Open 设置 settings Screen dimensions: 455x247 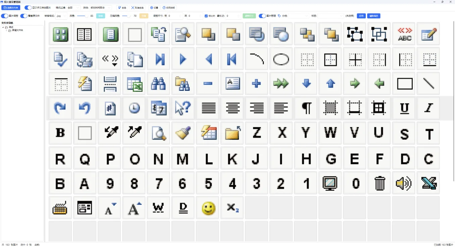point(154,7)
